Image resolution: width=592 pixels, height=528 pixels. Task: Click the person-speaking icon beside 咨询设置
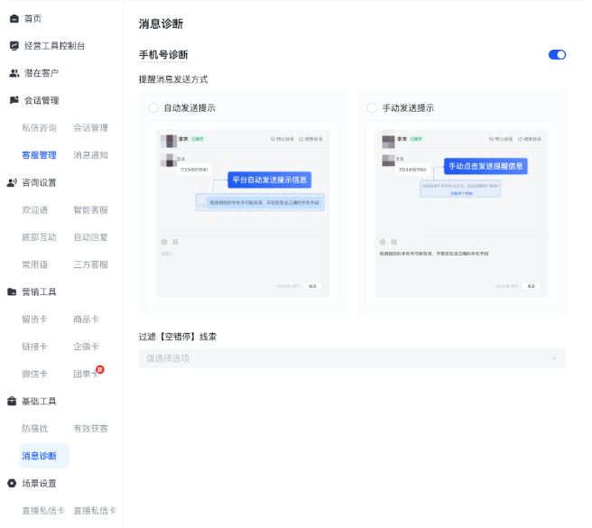click(x=12, y=183)
